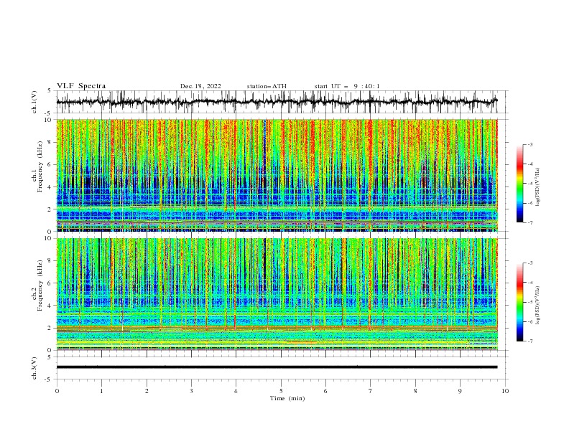Click the "station=ATH" label

point(267,86)
